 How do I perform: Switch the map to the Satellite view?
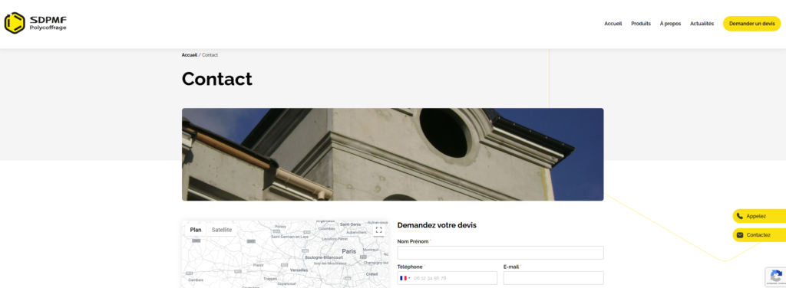[222, 230]
